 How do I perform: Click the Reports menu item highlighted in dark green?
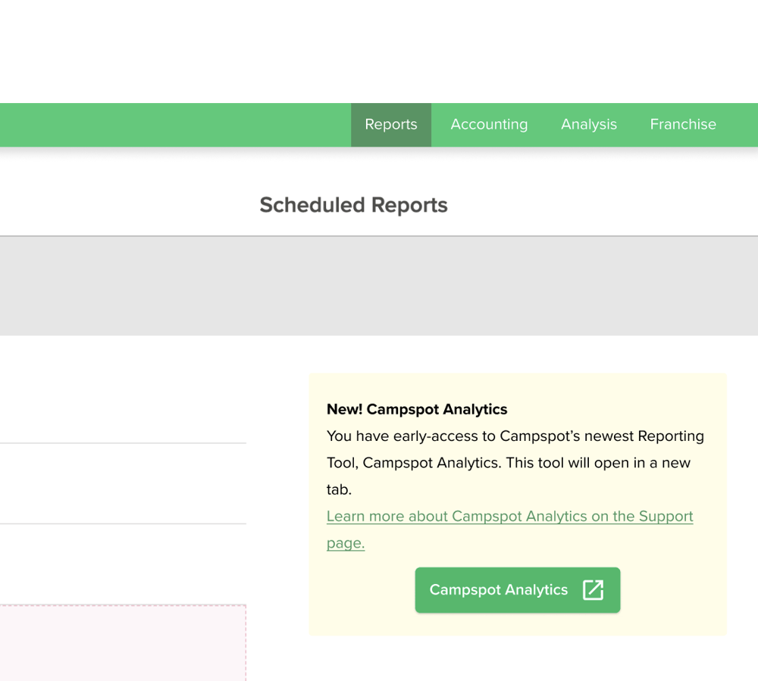click(x=390, y=124)
